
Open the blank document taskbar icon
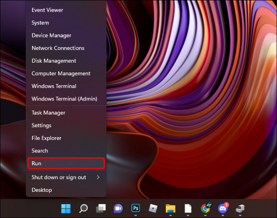click(188, 208)
